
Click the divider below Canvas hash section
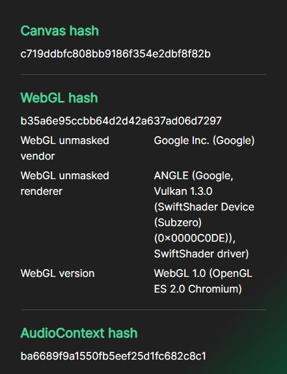tap(144, 75)
